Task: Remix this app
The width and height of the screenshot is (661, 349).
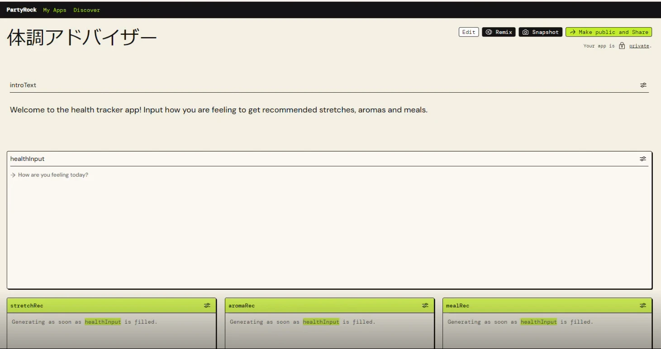Action: (499, 32)
